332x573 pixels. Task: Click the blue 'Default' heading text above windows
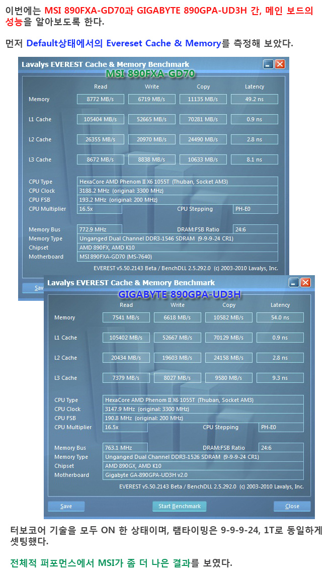pyautogui.click(x=123, y=43)
